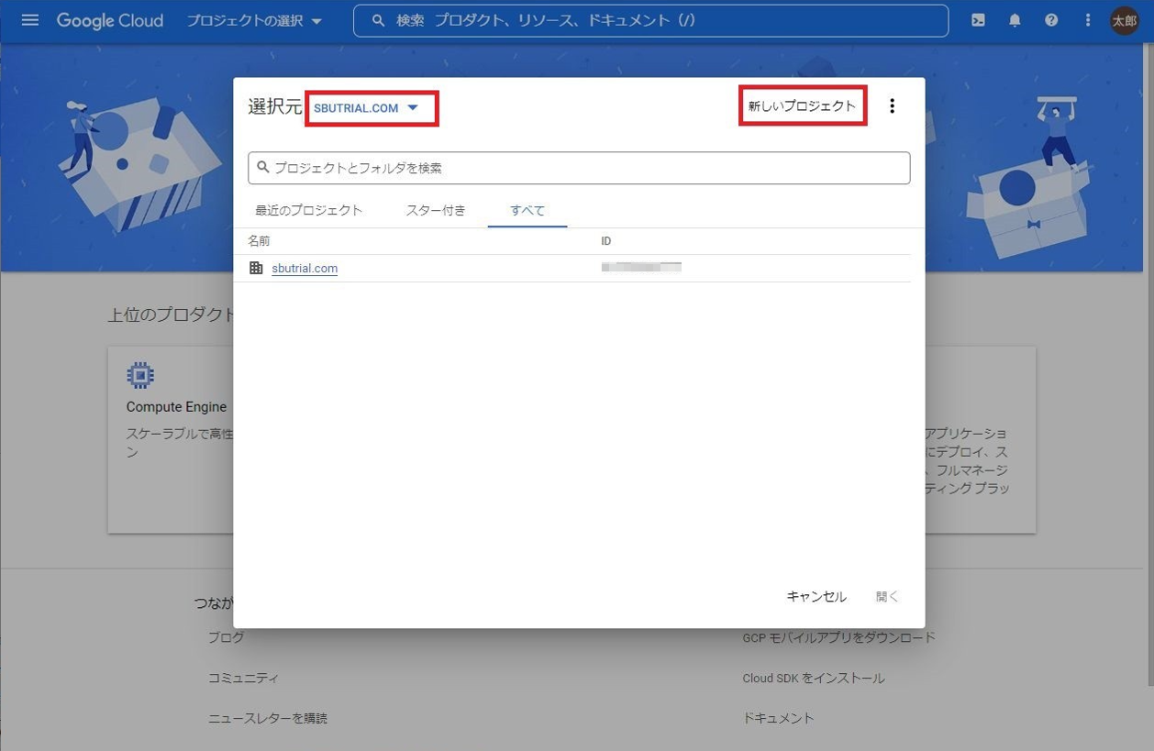Click the ID column header
This screenshot has height=751, width=1154.
606,241
